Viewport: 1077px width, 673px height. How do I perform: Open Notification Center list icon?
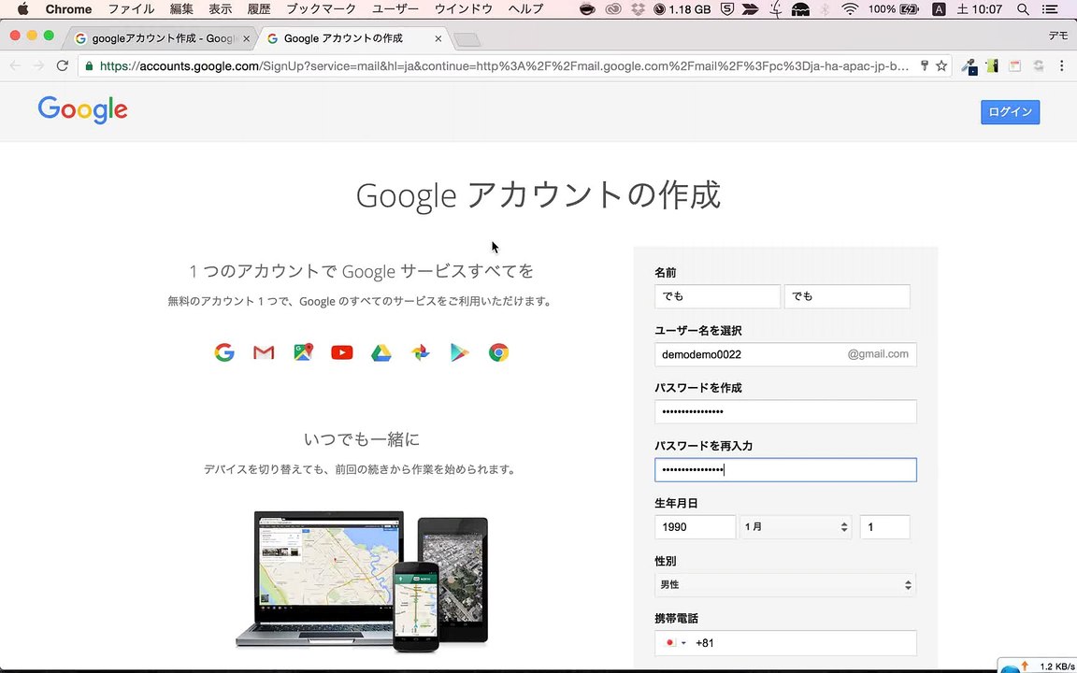1050,9
